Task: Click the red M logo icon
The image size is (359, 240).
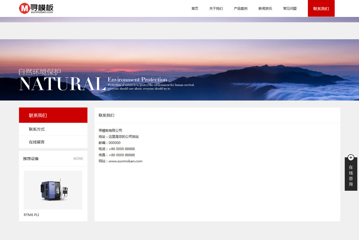Action: click(x=24, y=8)
